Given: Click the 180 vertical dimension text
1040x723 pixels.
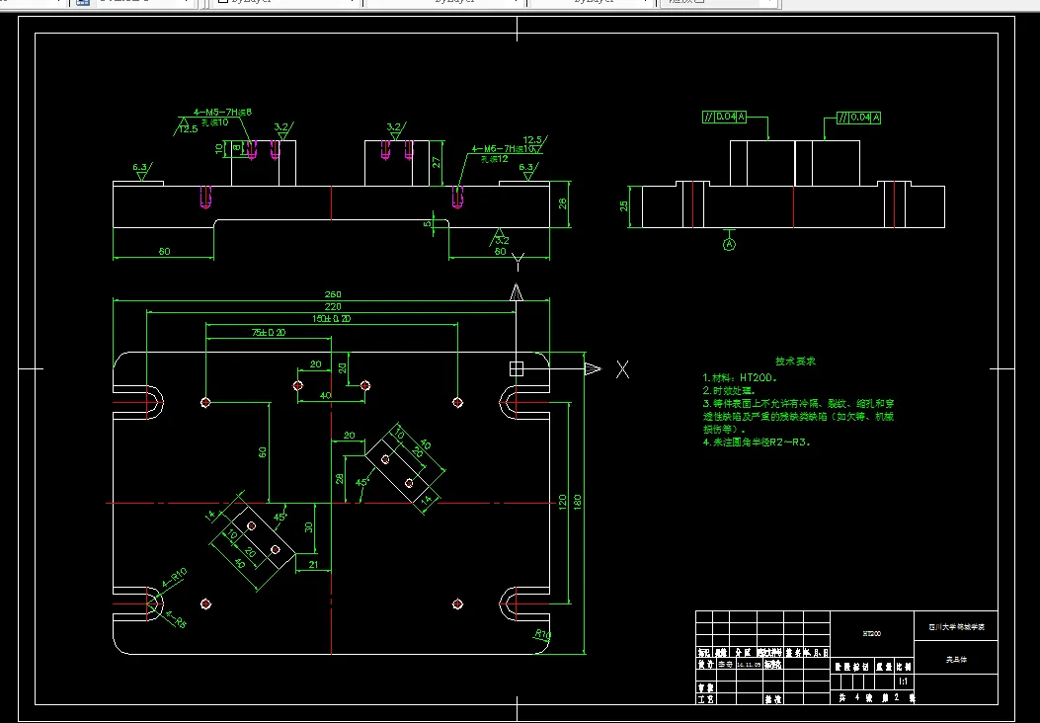Looking at the screenshot, I should (x=577, y=503).
